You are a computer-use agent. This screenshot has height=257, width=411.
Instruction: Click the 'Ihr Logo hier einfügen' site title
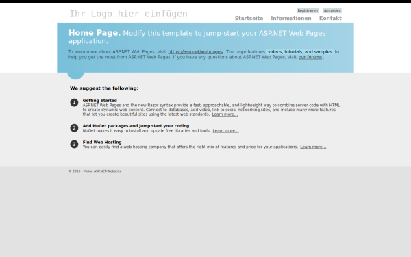pyautogui.click(x=128, y=14)
